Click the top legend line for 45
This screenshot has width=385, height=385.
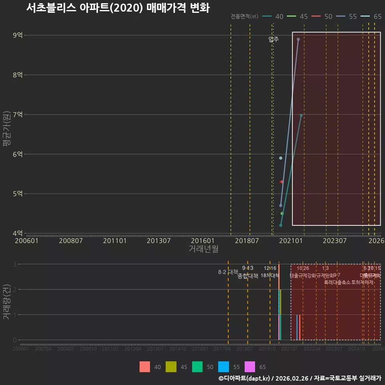292,16
